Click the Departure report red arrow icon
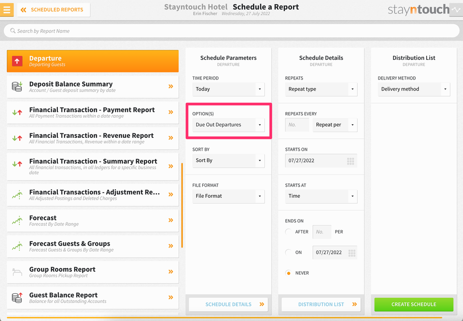Screen dimensions: 463x321 [x=17, y=61]
